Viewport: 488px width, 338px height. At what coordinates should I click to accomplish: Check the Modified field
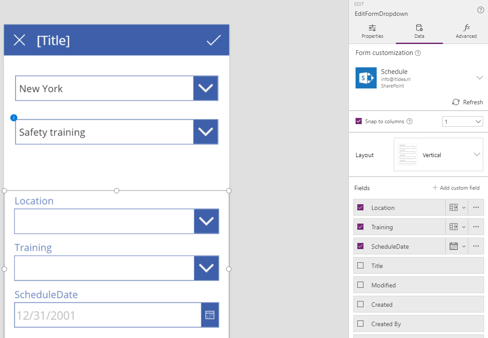click(x=360, y=285)
